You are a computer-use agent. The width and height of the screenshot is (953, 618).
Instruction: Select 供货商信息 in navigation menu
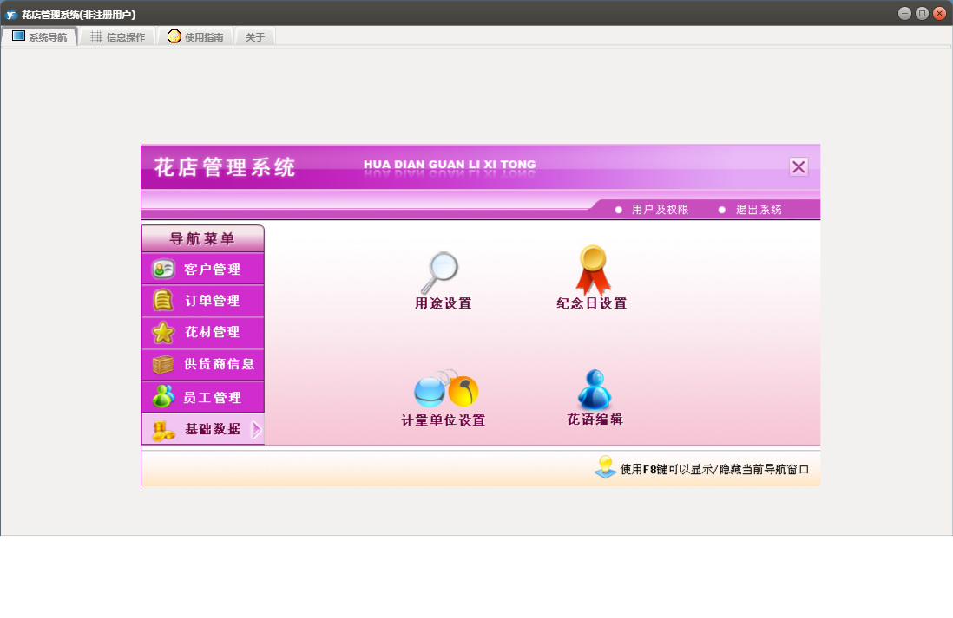[203, 364]
